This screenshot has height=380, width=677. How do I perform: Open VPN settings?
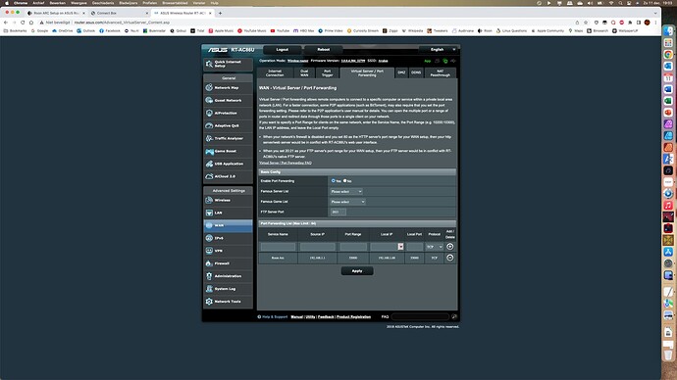point(228,251)
